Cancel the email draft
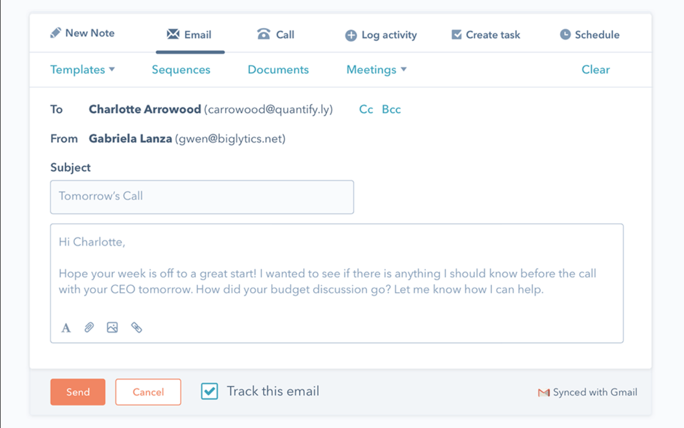Screen dimensions: 684x428 [x=148, y=392]
